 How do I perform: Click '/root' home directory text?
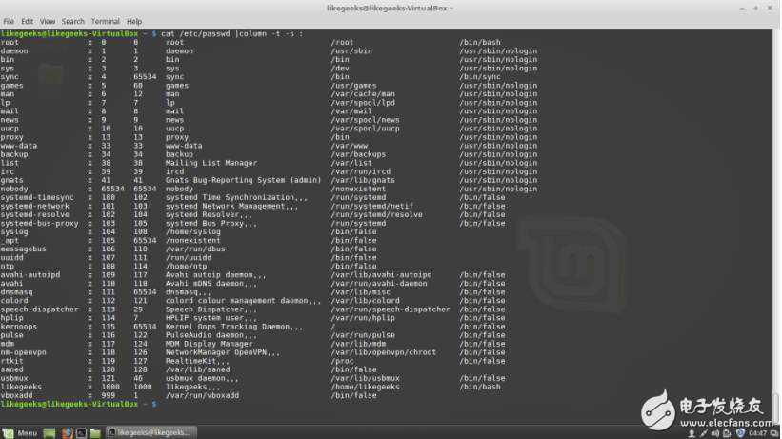342,43
